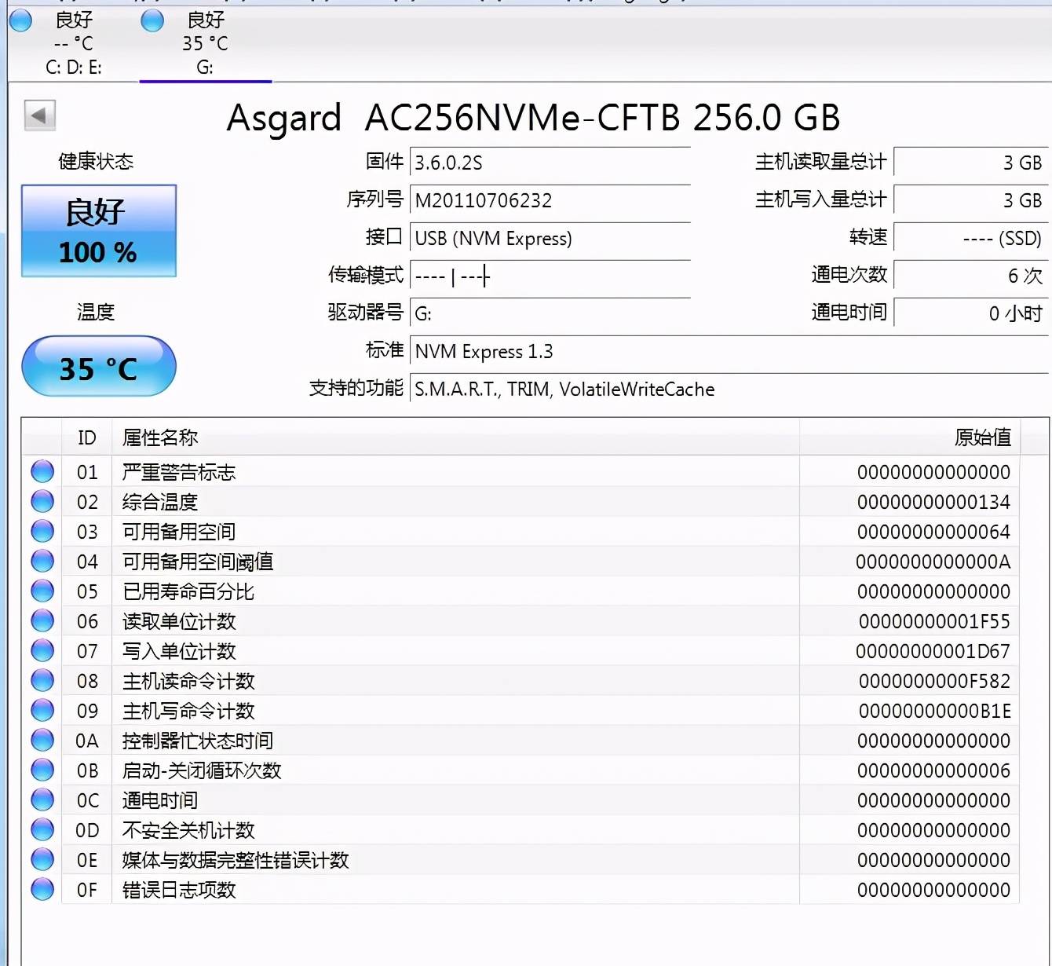Image resolution: width=1052 pixels, height=966 pixels.
Task: Click the 35 °C temperature gauge
Action: point(98,366)
